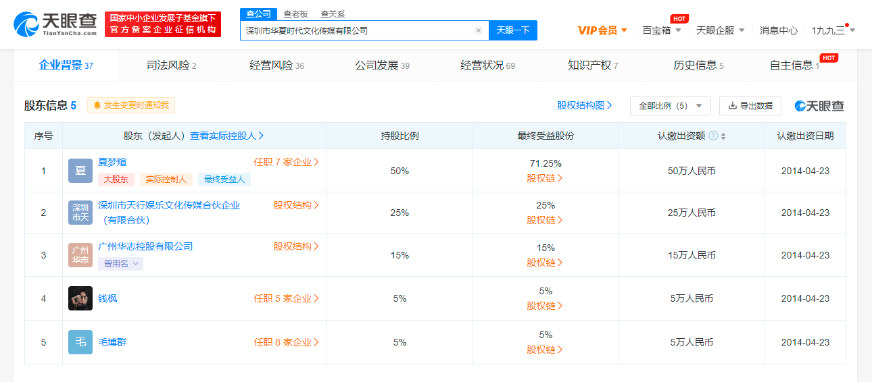Click the download icon in 导出数据
This screenshot has height=382, width=872.
(732, 106)
